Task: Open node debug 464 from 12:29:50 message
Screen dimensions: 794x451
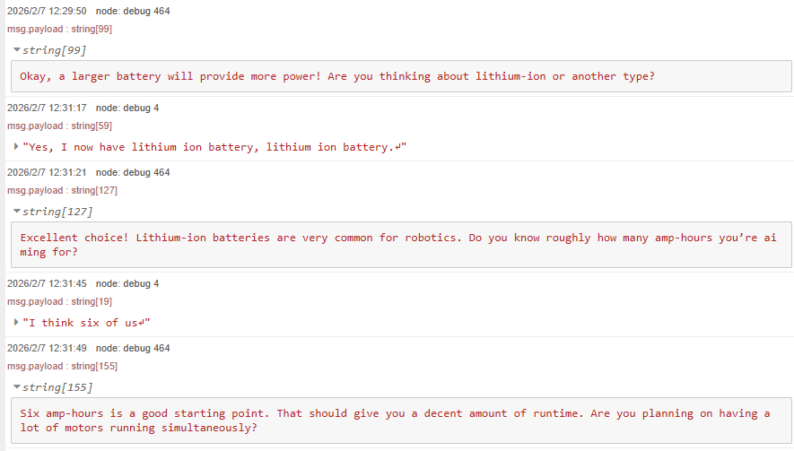Action: tap(133, 11)
